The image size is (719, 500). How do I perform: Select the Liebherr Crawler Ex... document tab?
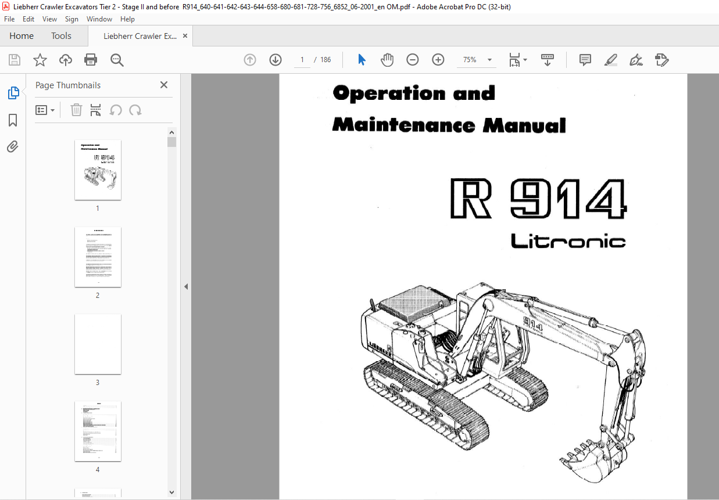(140, 36)
